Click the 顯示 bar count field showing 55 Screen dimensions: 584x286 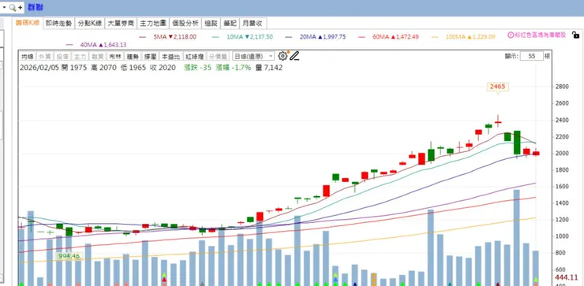[x=531, y=56]
